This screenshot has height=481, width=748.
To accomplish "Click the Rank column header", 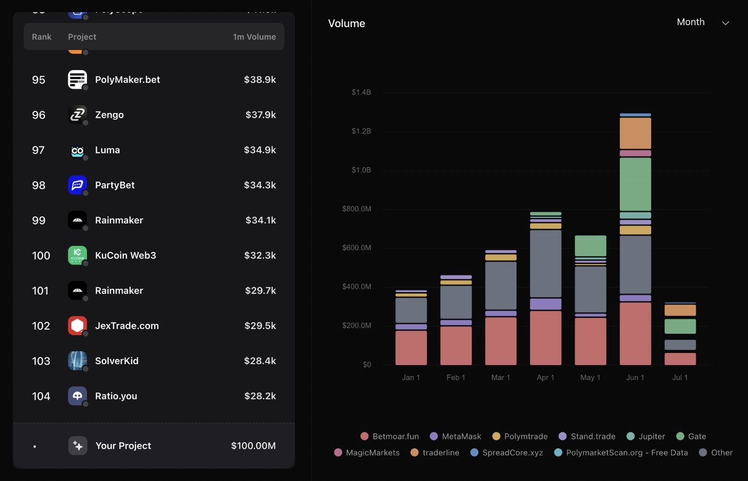I will tap(42, 37).
